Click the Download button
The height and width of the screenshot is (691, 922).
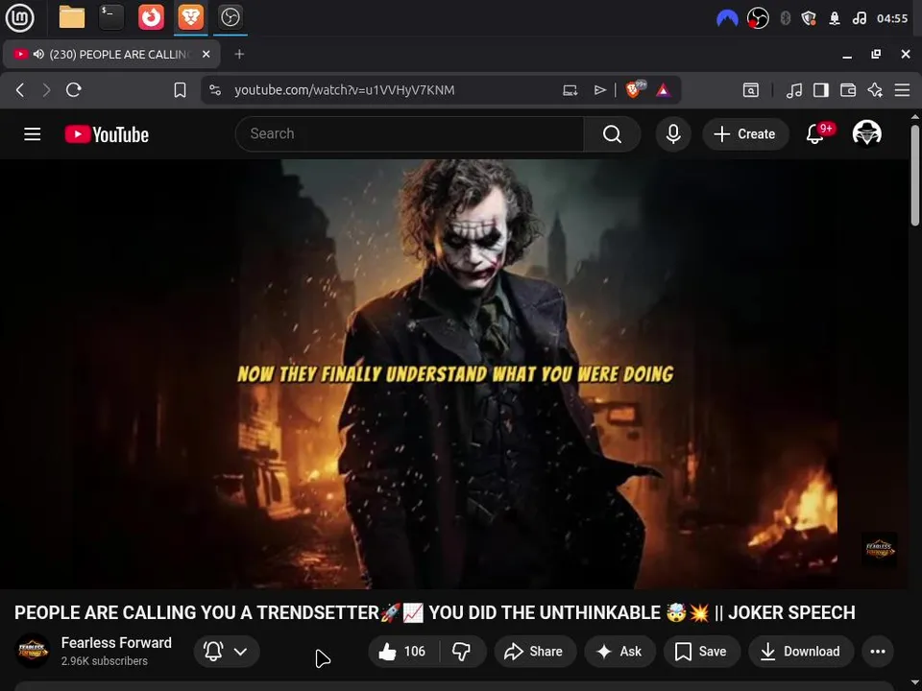[801, 651]
